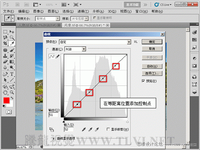
Task: Swap foreground and background colors
Action: (12, 98)
